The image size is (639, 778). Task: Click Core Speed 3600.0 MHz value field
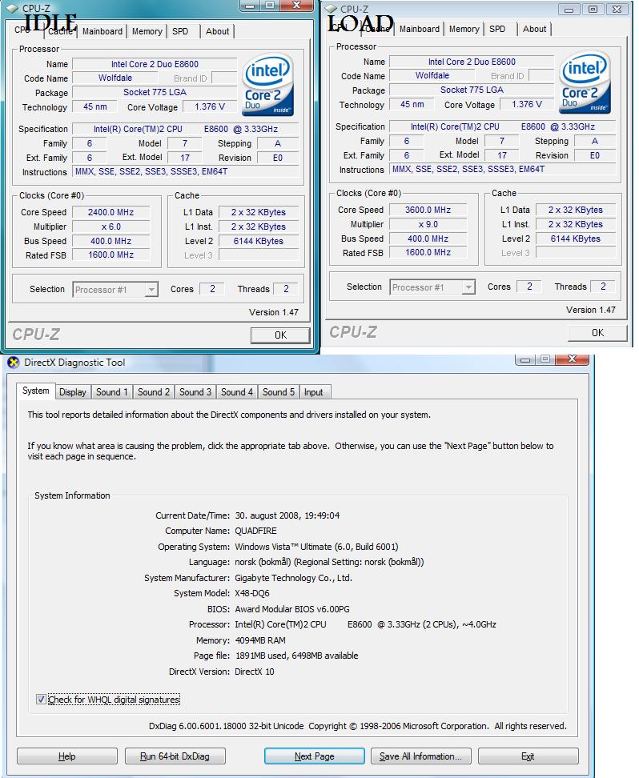click(x=428, y=210)
